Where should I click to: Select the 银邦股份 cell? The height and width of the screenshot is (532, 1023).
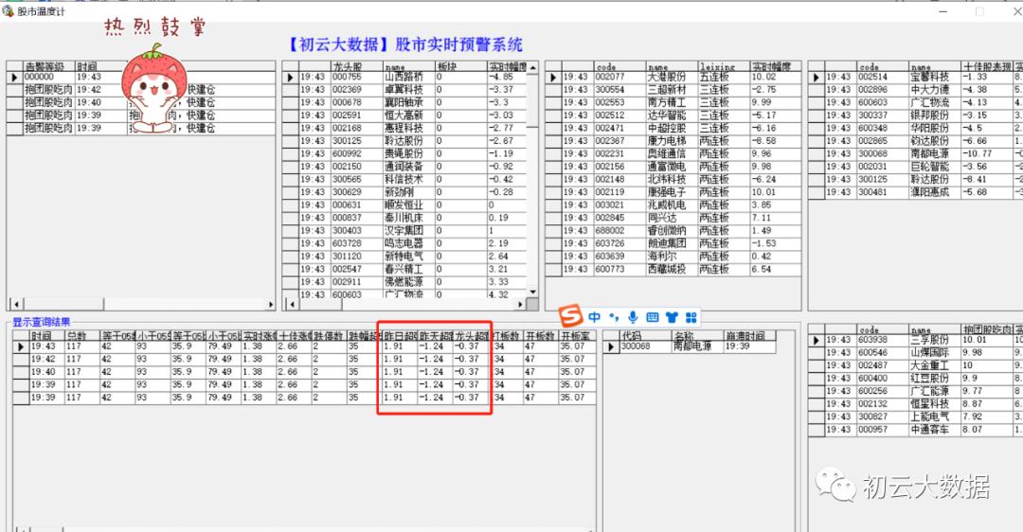point(934,115)
